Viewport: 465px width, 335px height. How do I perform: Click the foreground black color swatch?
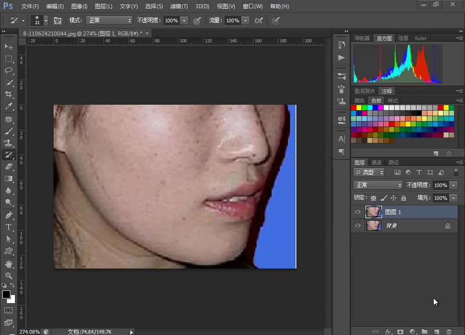point(6,295)
